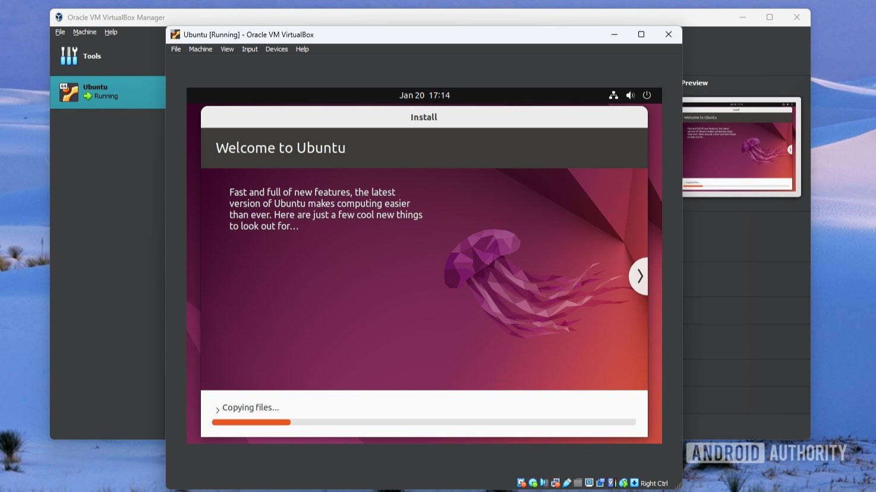Open the Ubuntu power menu icon
This screenshot has height=492, width=876.
pos(647,95)
